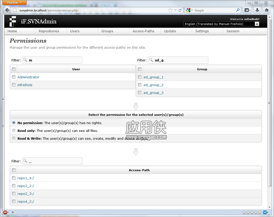This screenshot has height=217, width=274.
Task: Open the search engine chooser arrow
Action: click(x=192, y=10)
